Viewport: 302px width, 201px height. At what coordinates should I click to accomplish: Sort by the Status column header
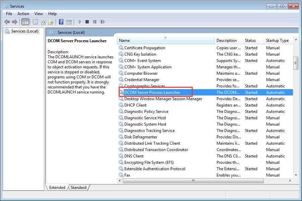253,41
